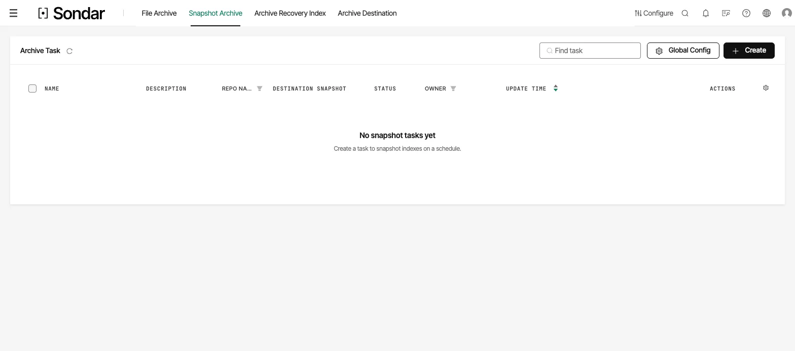This screenshot has width=795, height=351.
Task: Open Global Config settings
Action: [x=683, y=51]
